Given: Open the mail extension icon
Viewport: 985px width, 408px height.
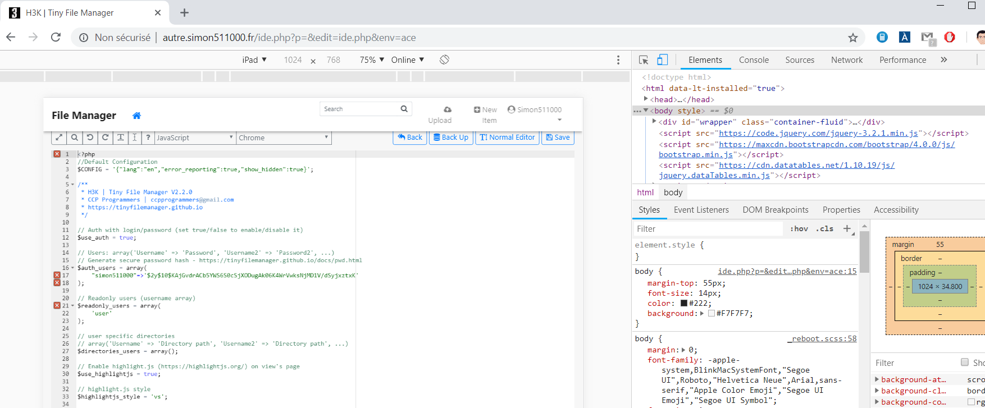Looking at the screenshot, I should tap(928, 38).
